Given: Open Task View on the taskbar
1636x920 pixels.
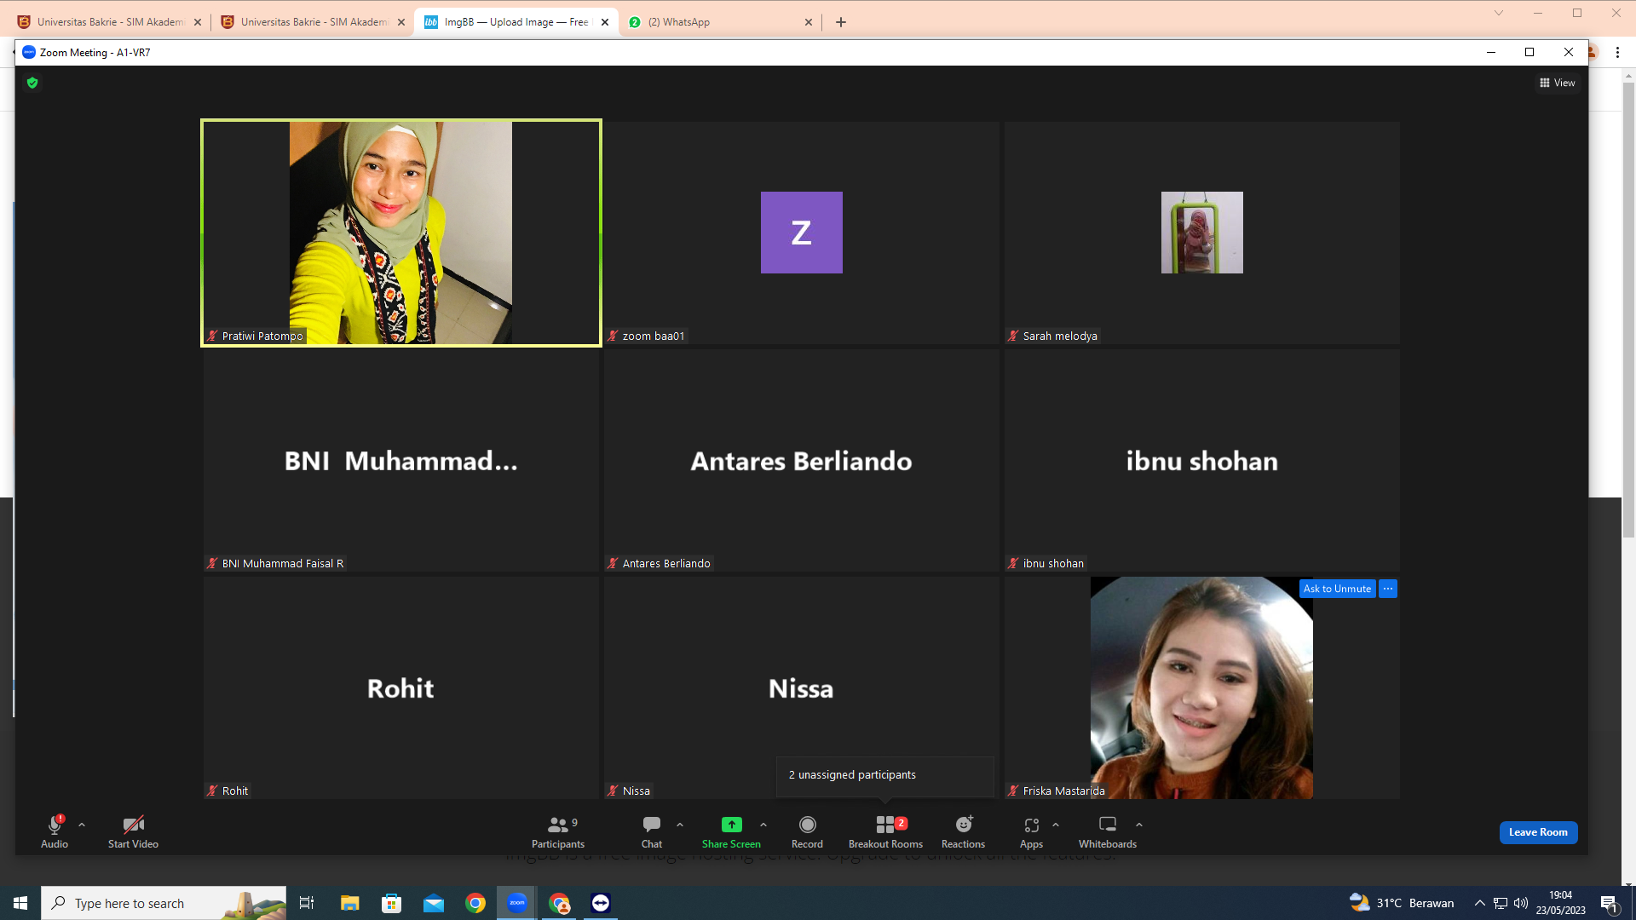Looking at the screenshot, I should [x=307, y=903].
